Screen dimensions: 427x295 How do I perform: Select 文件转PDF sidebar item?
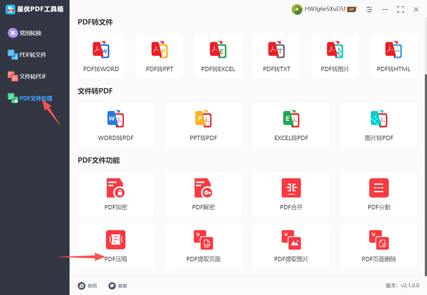click(27, 76)
